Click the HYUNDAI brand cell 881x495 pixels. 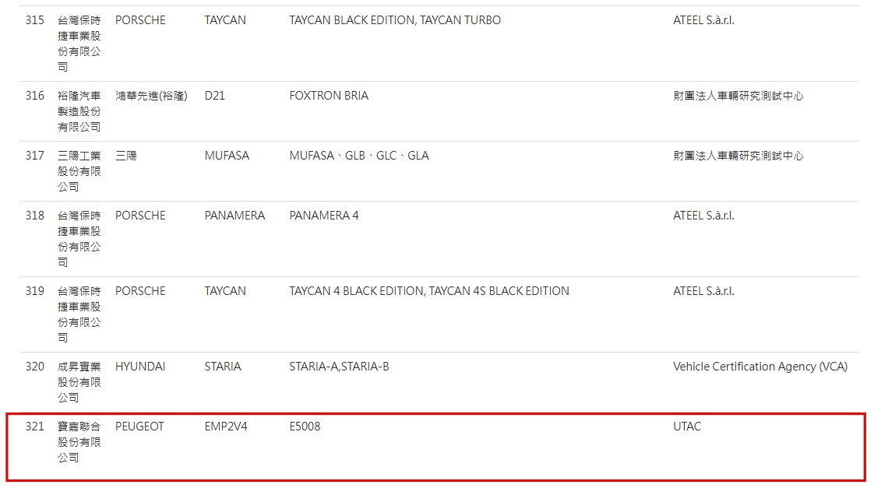[140, 367]
